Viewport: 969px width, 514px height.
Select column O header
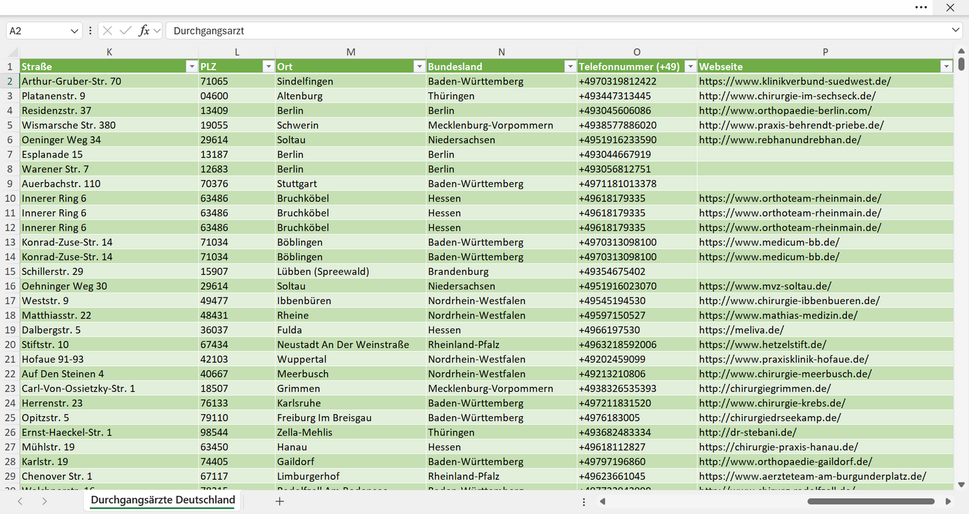click(x=637, y=52)
